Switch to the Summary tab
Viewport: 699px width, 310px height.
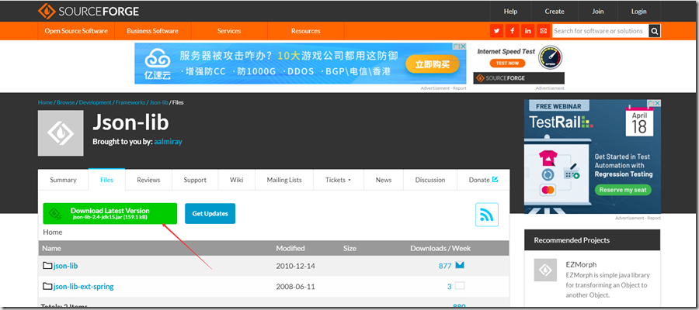(63, 180)
